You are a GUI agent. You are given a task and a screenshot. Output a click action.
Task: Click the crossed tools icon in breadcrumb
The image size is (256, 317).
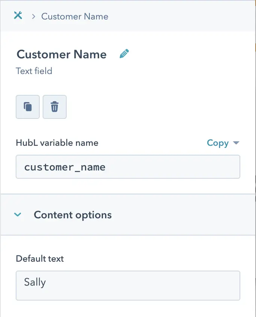point(18,15)
